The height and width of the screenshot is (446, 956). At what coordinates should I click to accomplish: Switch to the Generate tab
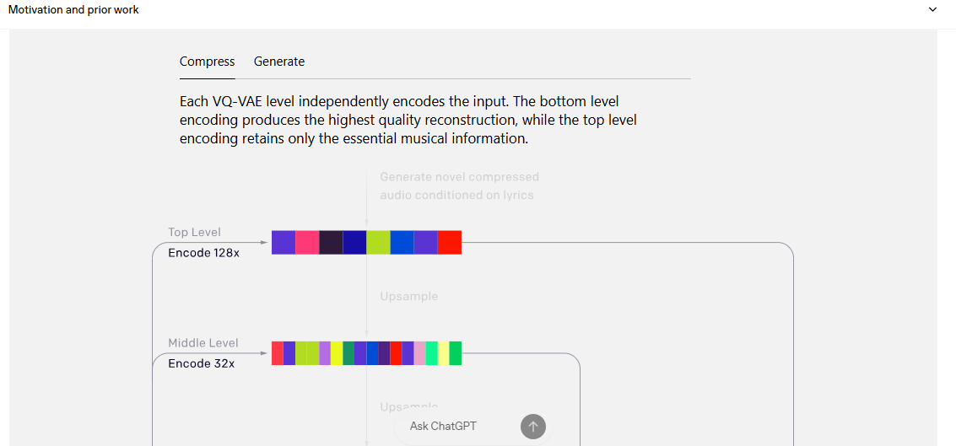(279, 62)
